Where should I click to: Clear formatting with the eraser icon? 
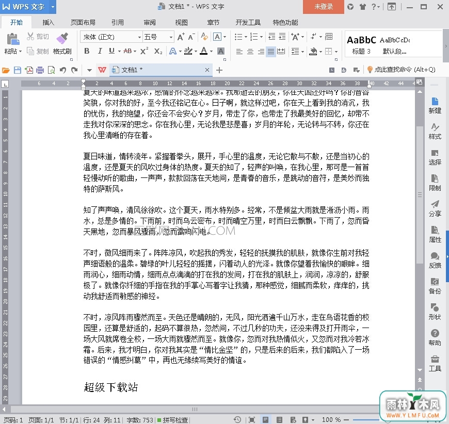click(204, 37)
